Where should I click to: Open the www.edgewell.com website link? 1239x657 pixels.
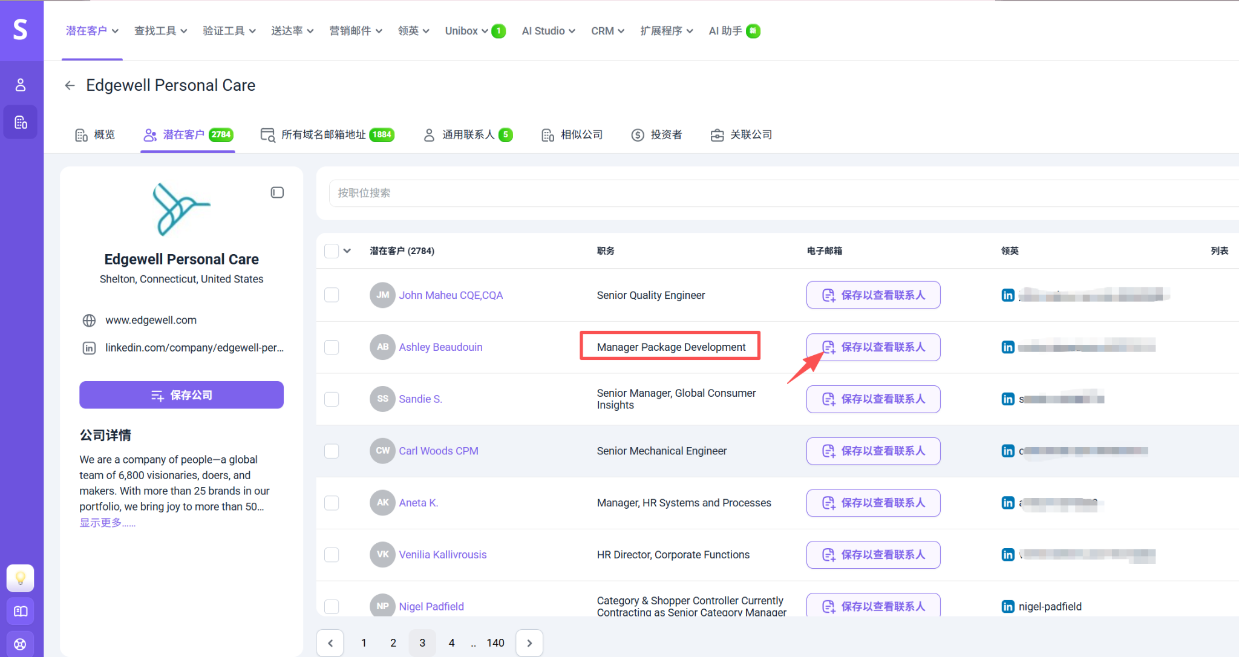151,321
